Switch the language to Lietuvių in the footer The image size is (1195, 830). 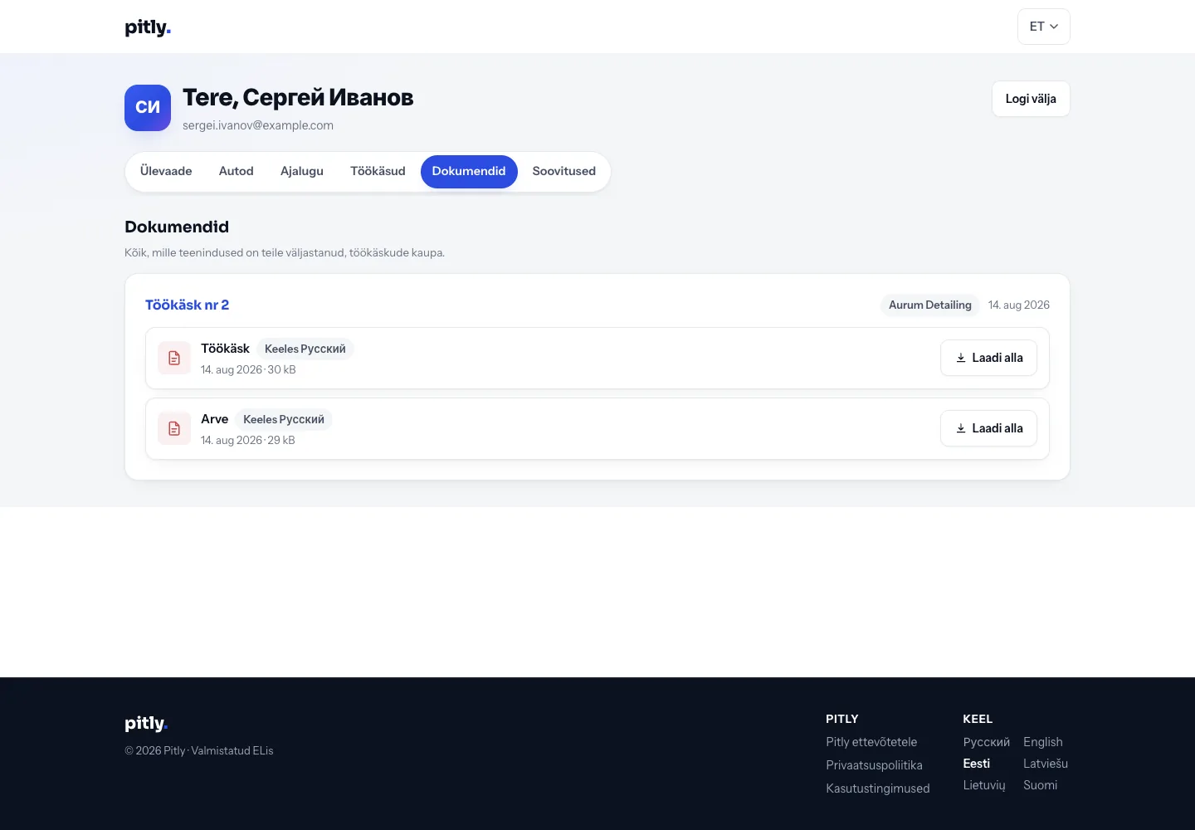pyautogui.click(x=984, y=785)
